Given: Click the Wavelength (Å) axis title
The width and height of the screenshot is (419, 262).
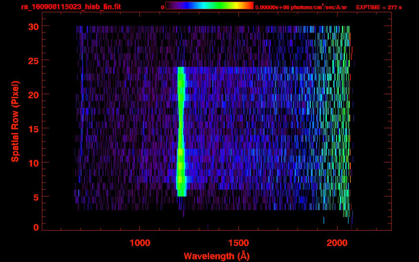Looking at the screenshot, I should 217,256.
